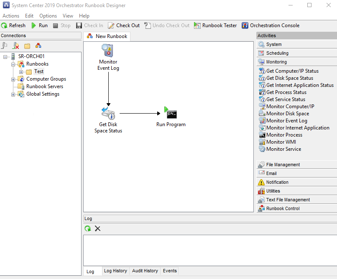Image resolution: width=337 pixels, height=279 pixels.
Task: Collapse the SR-ORCH01 server node
Action: point(5,57)
